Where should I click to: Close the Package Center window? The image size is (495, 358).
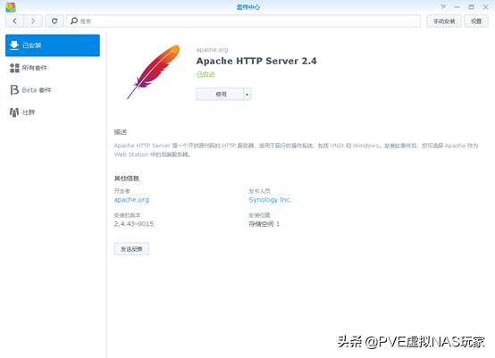point(485,7)
